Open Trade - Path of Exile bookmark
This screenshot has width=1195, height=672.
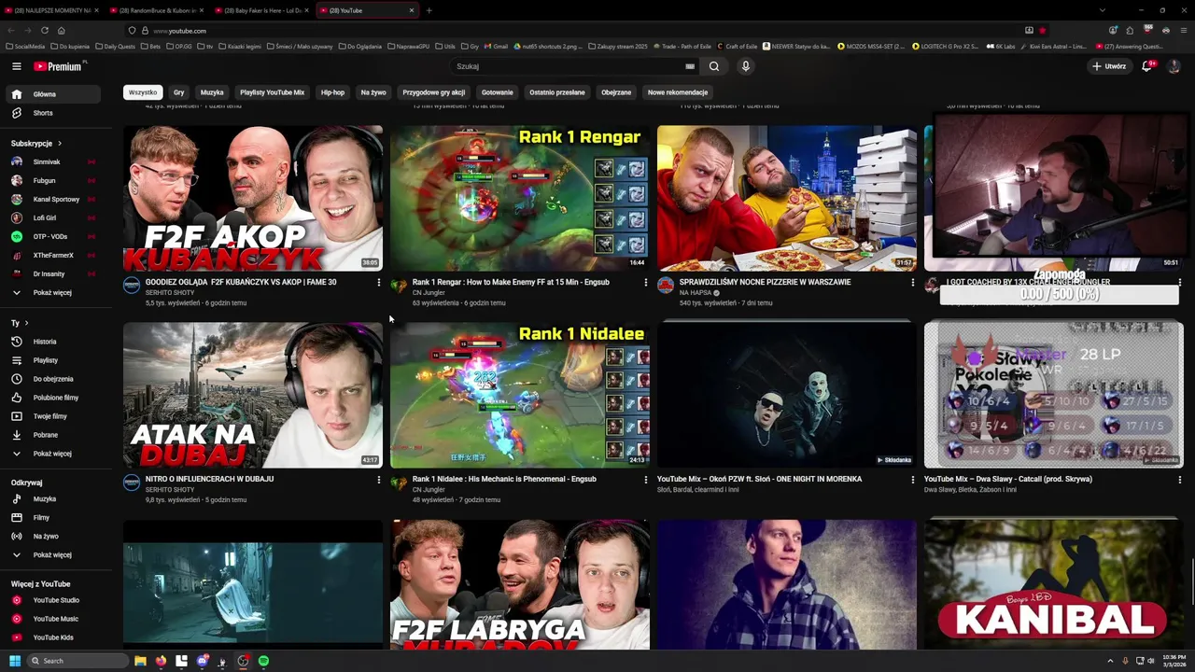[682, 46]
